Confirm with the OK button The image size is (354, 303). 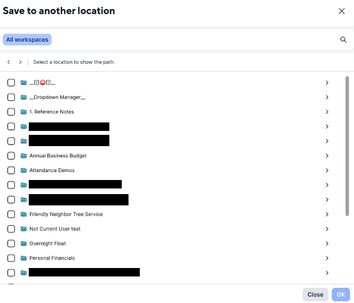pos(340,295)
